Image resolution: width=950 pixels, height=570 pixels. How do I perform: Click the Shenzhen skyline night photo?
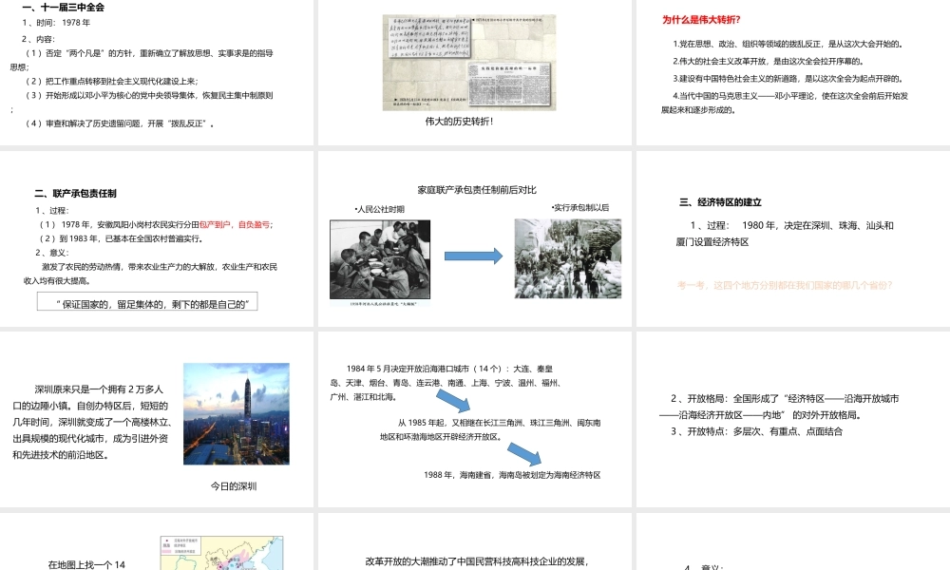[237, 413]
